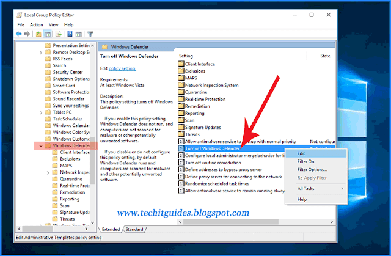Click the Client Interface folder icon in settings list
Image resolution: width=391 pixels, height=256 pixels.
pyautogui.click(x=181, y=64)
